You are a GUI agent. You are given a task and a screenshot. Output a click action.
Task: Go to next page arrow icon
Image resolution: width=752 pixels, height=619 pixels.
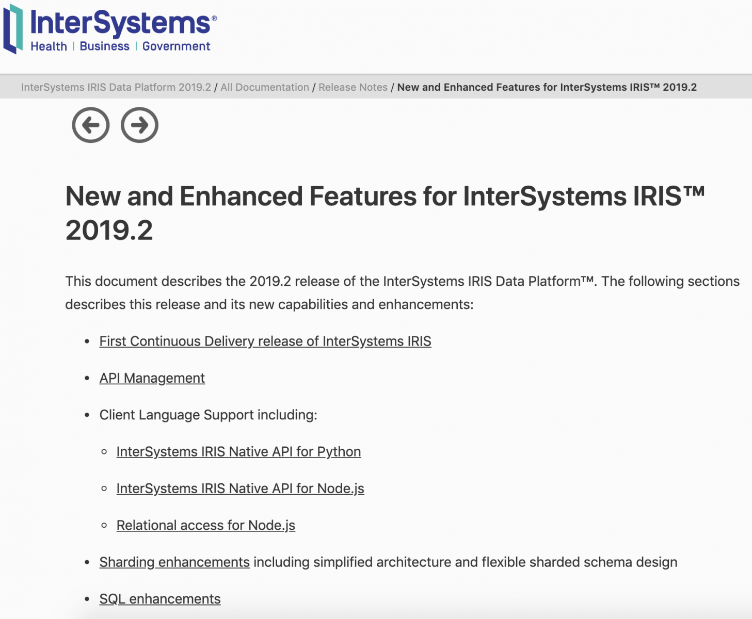click(x=139, y=125)
